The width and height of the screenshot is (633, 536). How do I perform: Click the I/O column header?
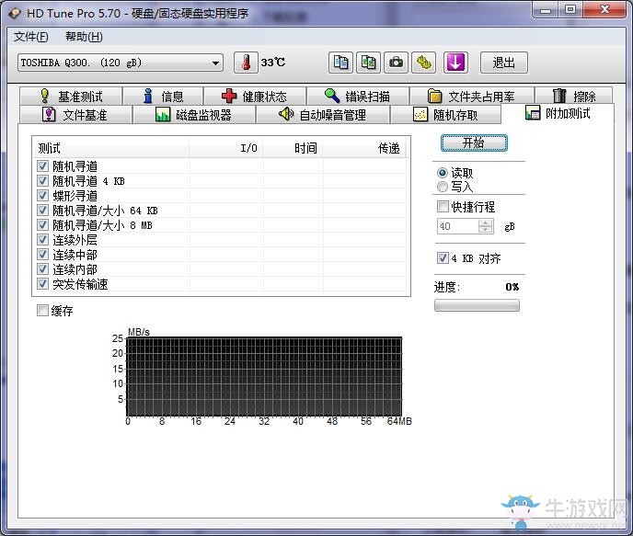226,148
